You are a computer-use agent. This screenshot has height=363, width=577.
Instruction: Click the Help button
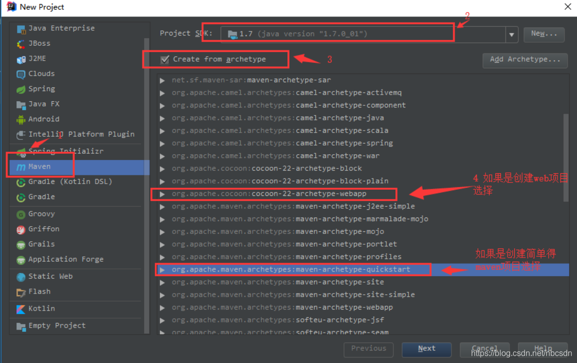(543, 350)
